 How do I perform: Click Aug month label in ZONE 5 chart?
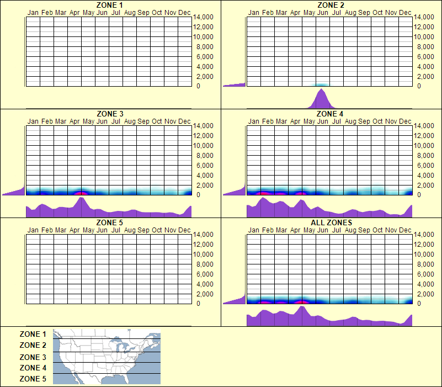coord(130,230)
